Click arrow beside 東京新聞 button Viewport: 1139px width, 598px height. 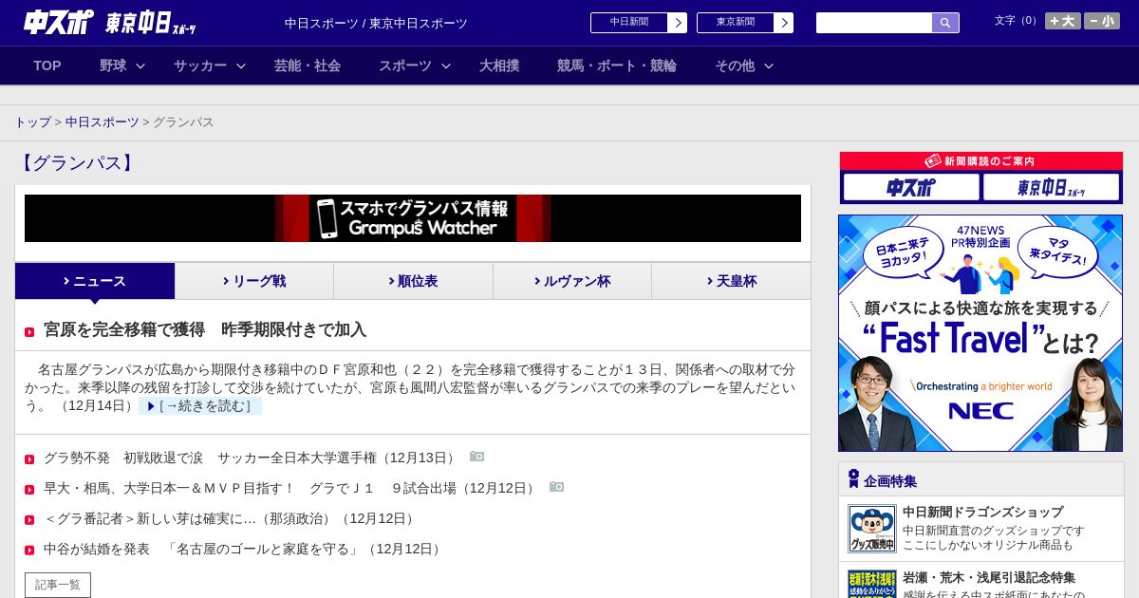point(784,23)
